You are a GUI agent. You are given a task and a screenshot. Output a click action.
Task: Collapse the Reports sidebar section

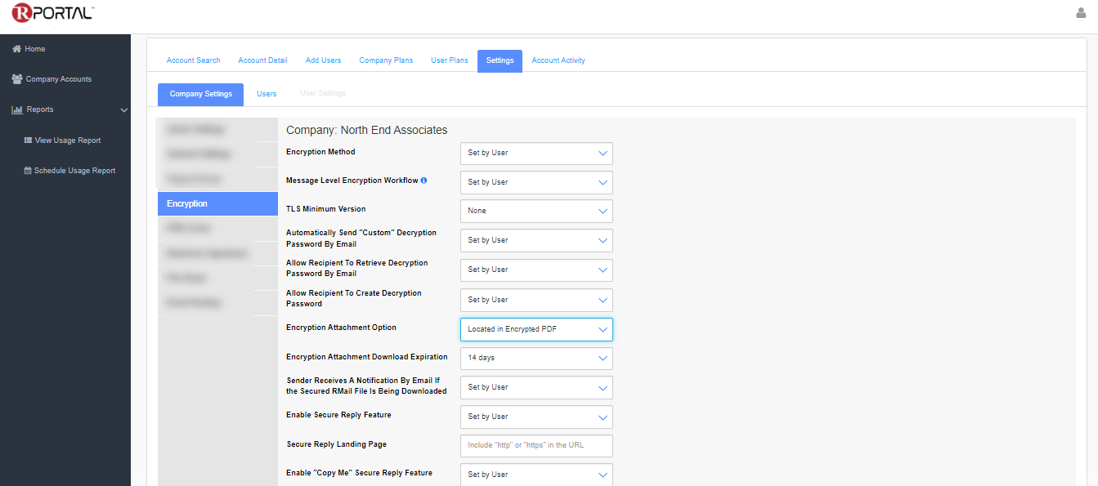tap(124, 110)
